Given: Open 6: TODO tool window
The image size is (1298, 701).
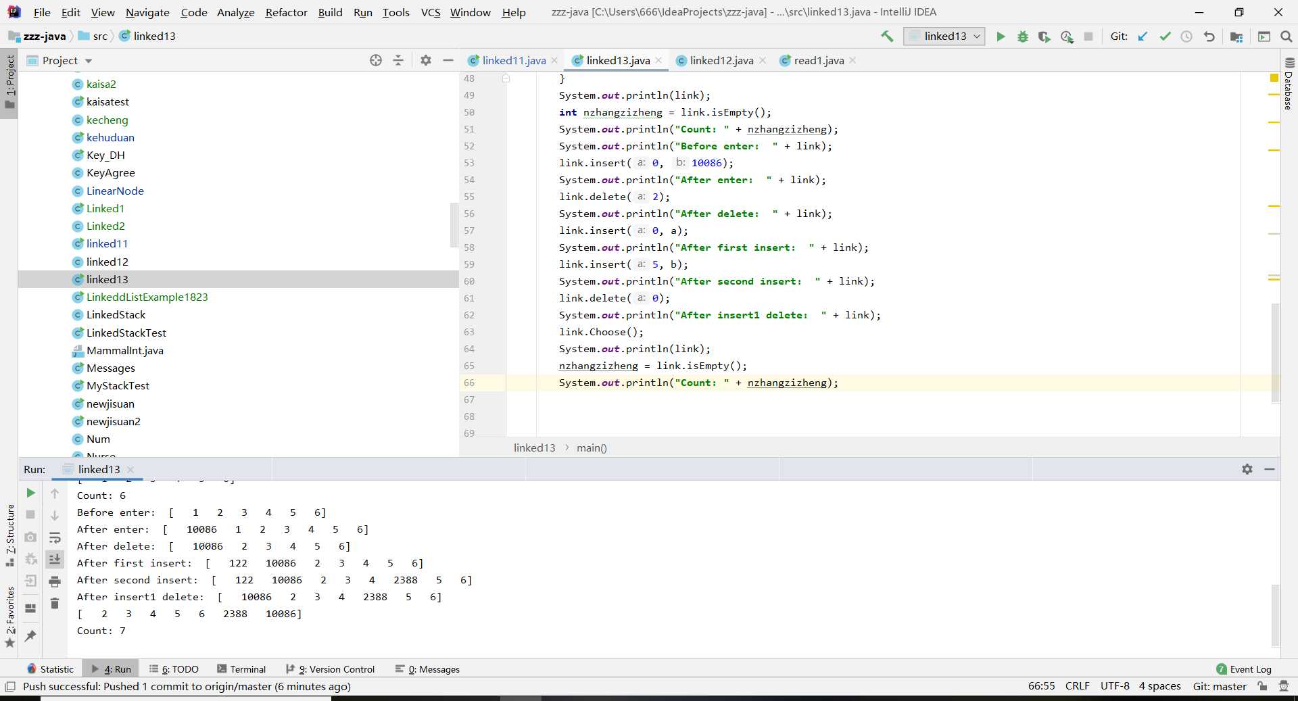Looking at the screenshot, I should pyautogui.click(x=174, y=669).
